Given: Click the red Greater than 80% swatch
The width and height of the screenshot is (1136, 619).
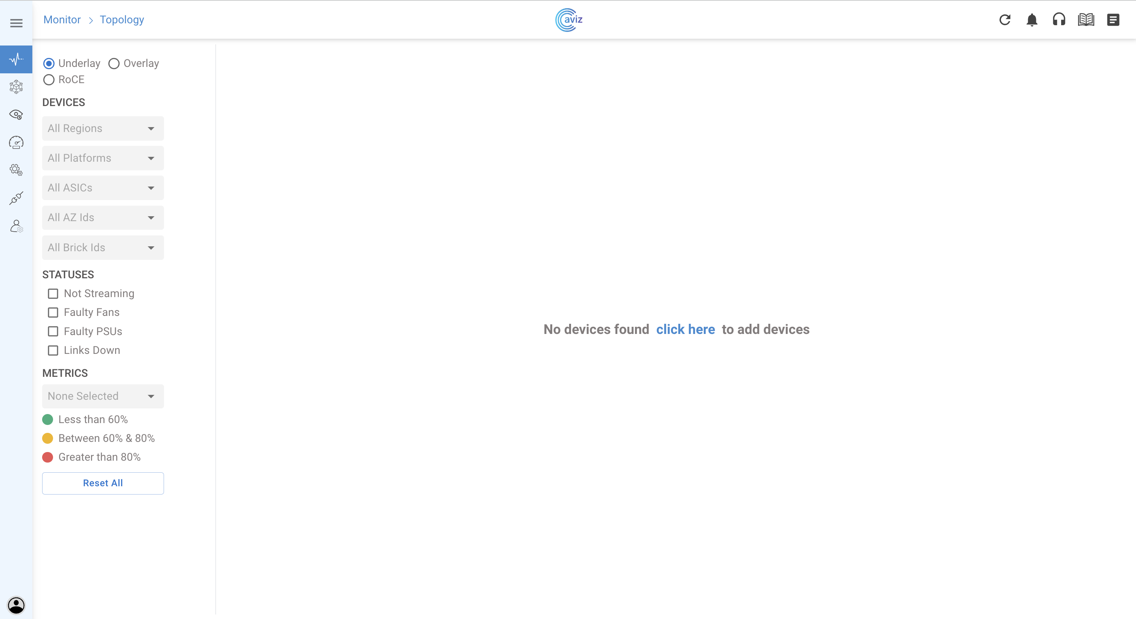Looking at the screenshot, I should (48, 457).
